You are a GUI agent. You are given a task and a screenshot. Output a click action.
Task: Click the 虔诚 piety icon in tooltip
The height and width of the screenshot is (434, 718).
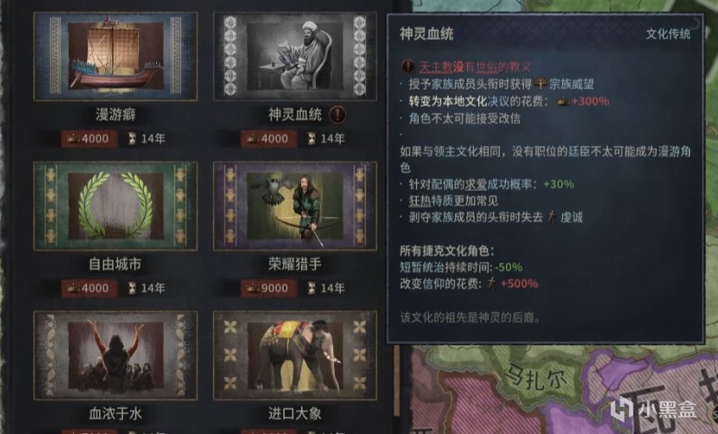[552, 216]
